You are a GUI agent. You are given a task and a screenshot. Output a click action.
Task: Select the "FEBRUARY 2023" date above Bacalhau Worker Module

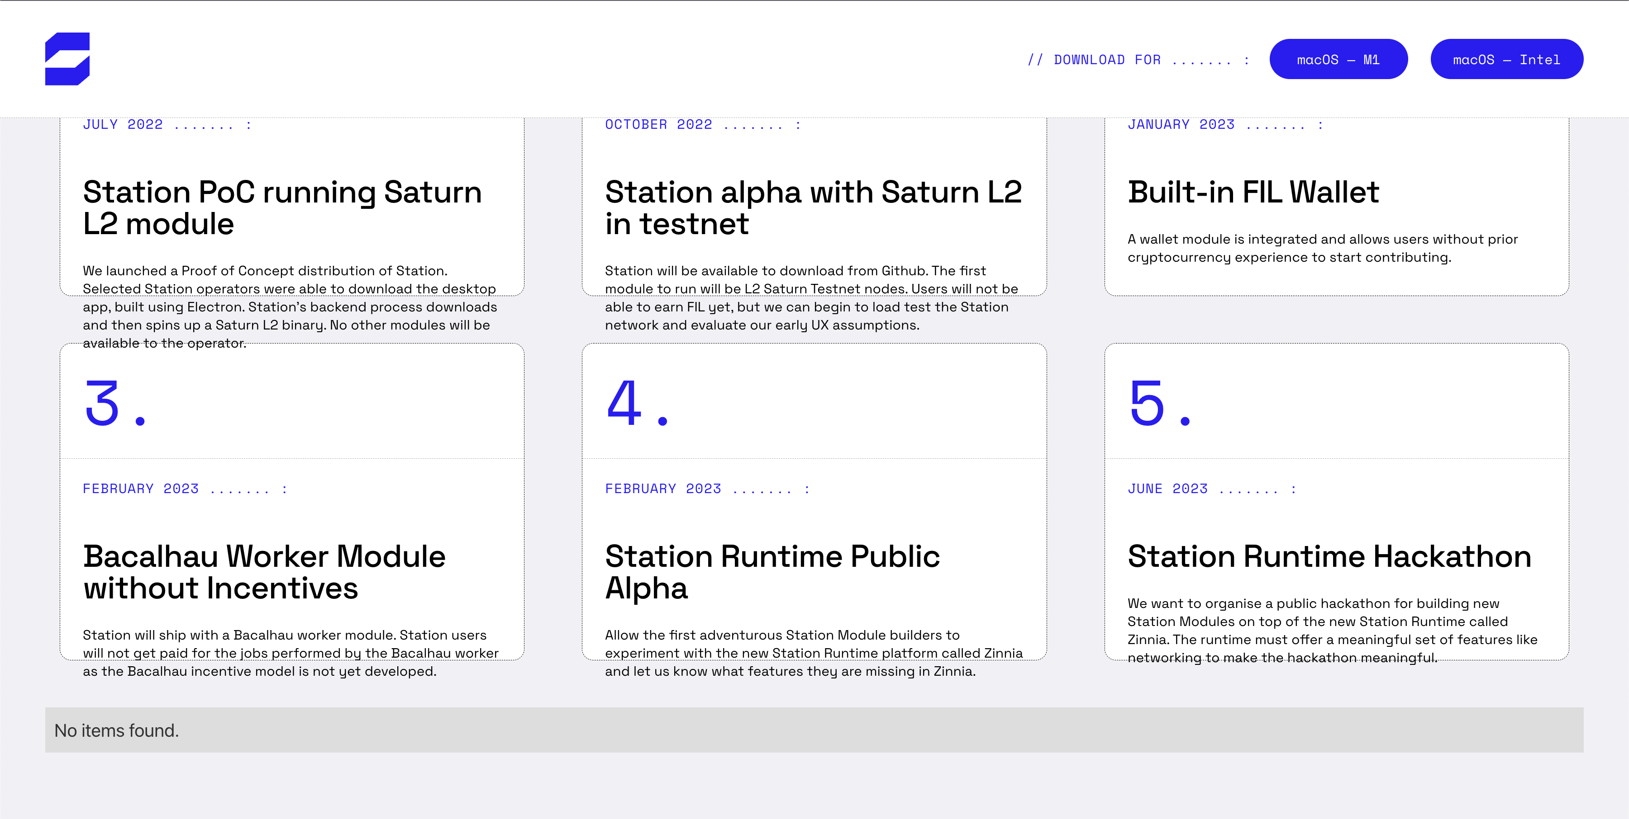[x=140, y=489]
